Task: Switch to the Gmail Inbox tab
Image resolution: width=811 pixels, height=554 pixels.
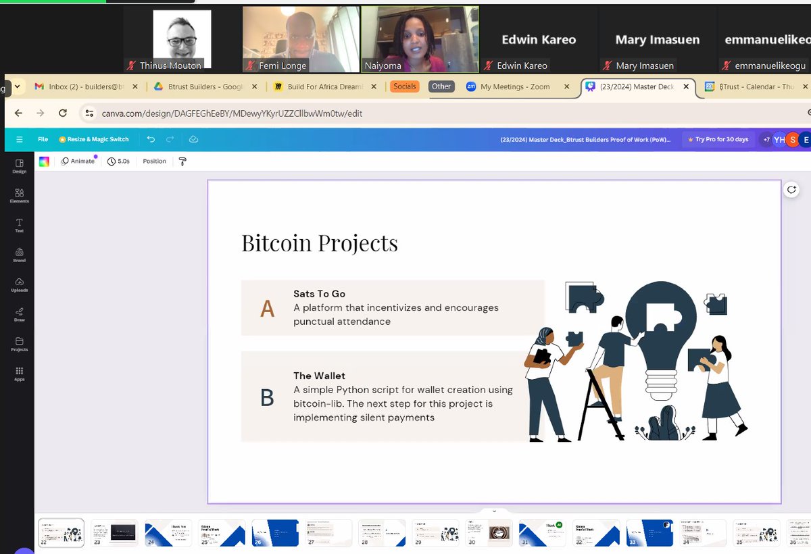Action: [x=85, y=86]
